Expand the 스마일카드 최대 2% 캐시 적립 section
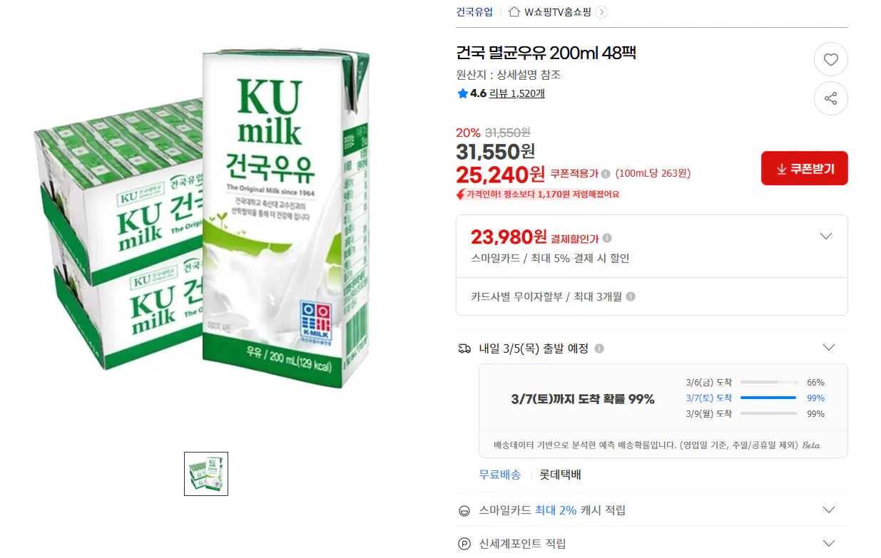Screen dimensions: 881x558 (x=828, y=510)
